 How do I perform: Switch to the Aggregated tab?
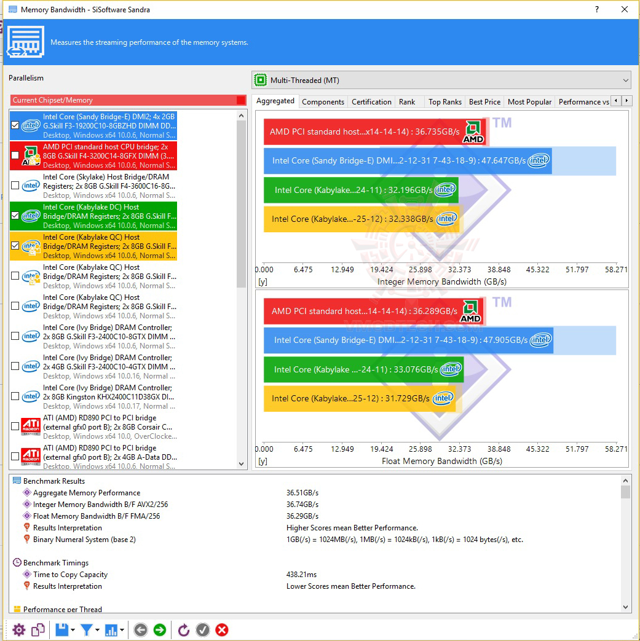tap(275, 101)
